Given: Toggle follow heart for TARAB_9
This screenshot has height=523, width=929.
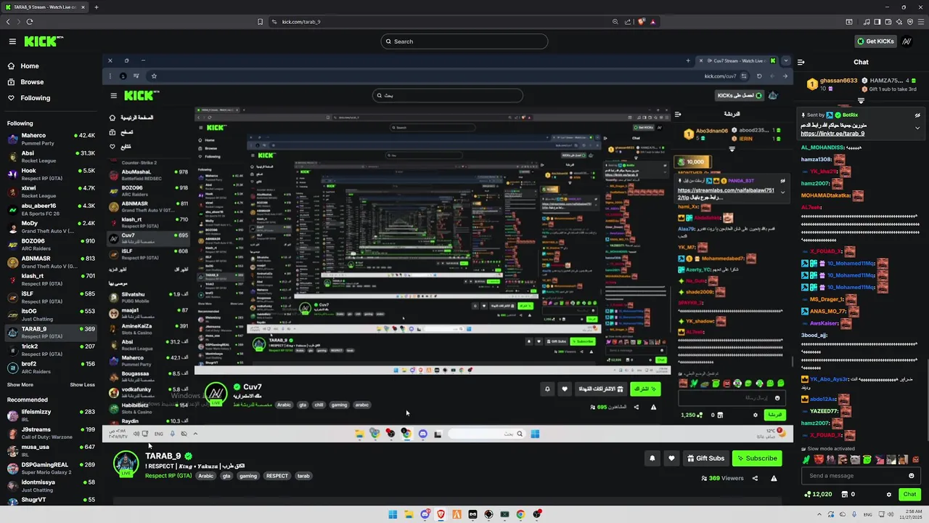Looking at the screenshot, I should tap(671, 458).
